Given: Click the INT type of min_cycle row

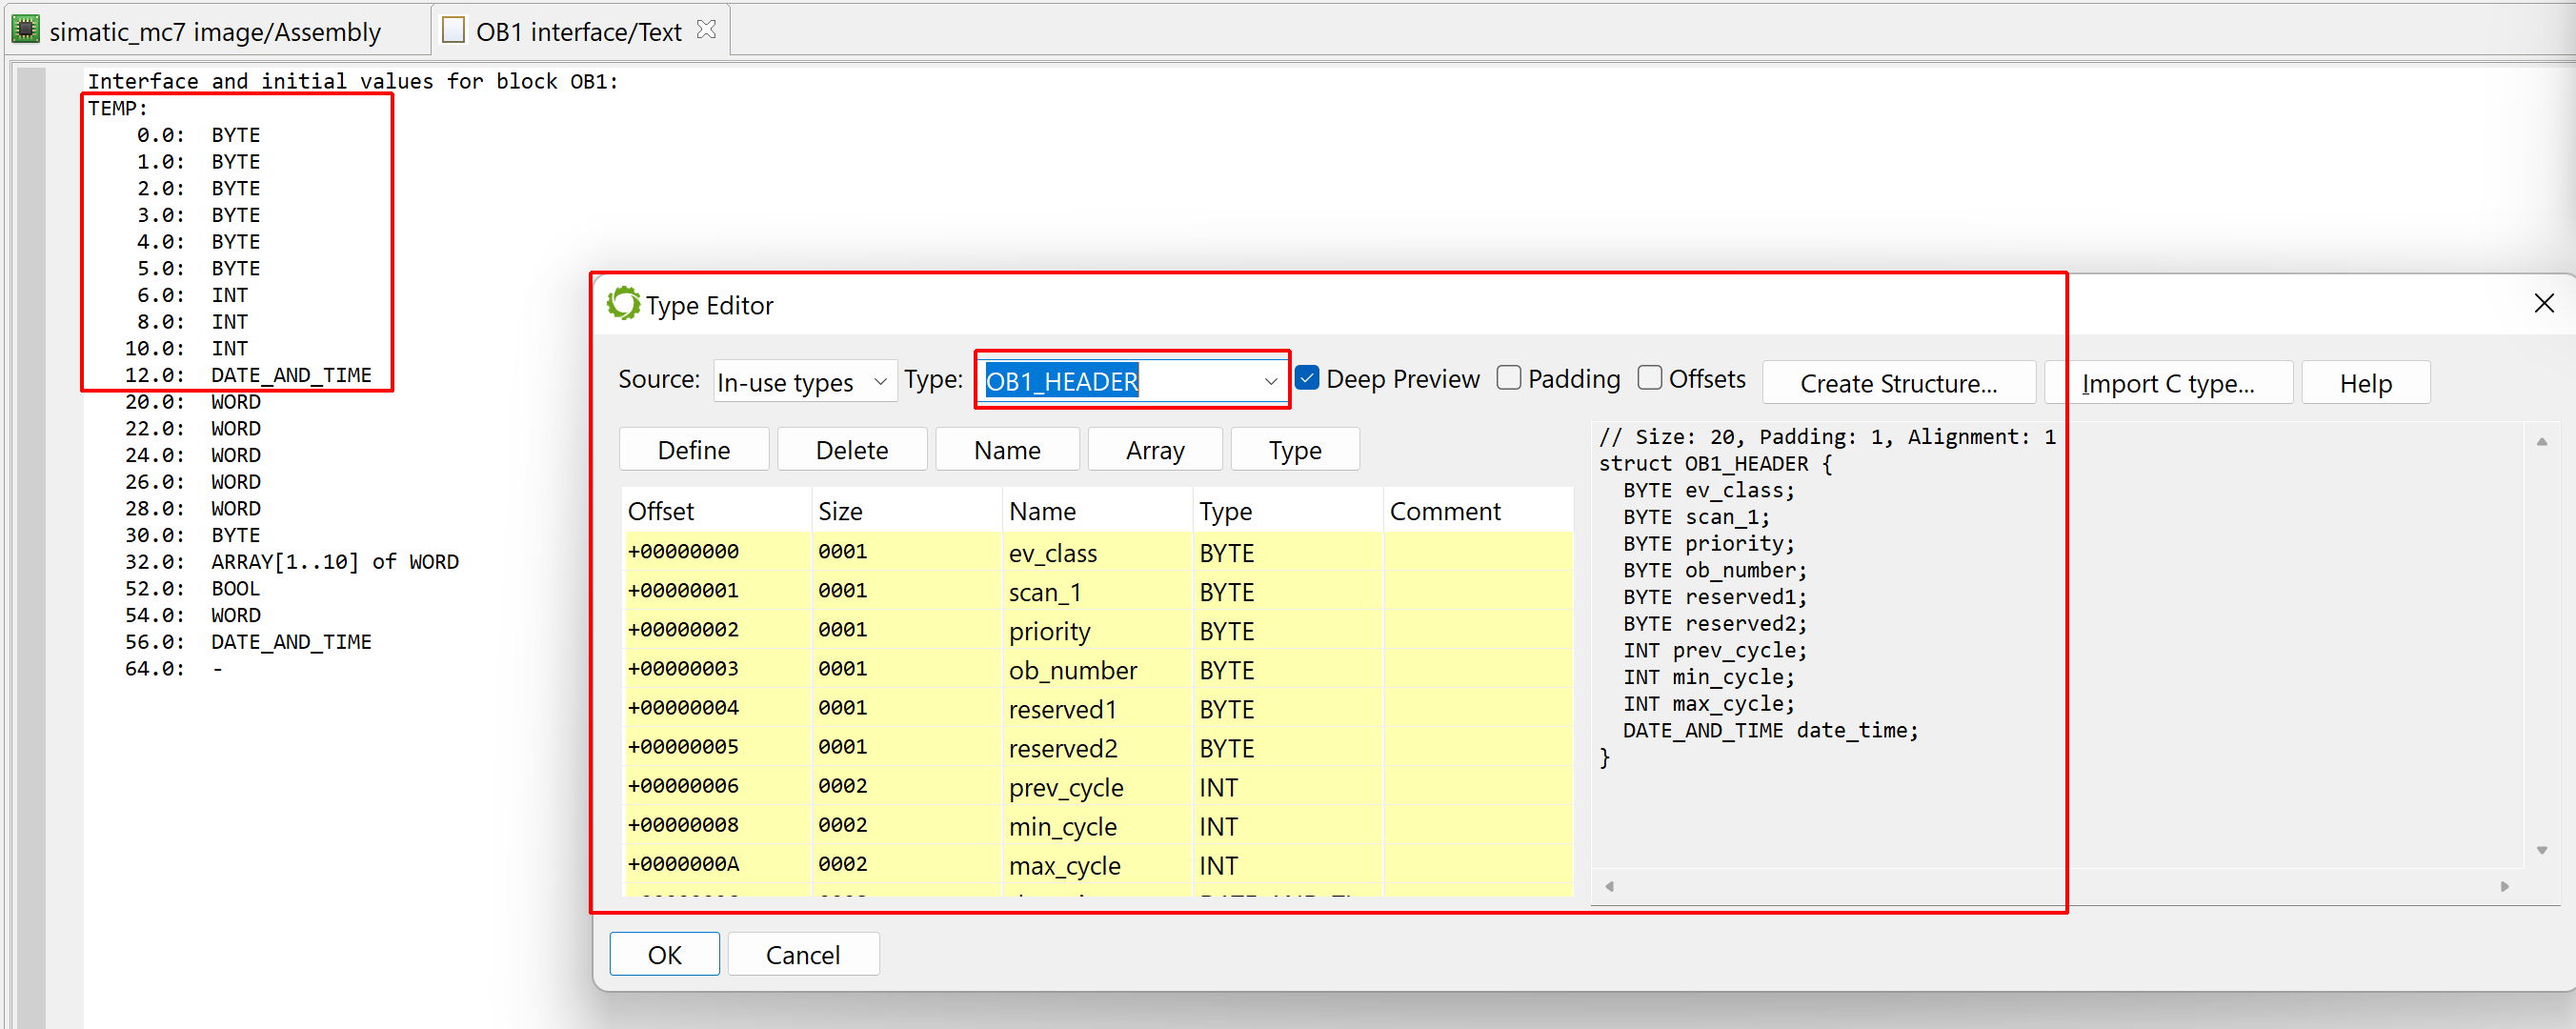Looking at the screenshot, I should point(1218,826).
